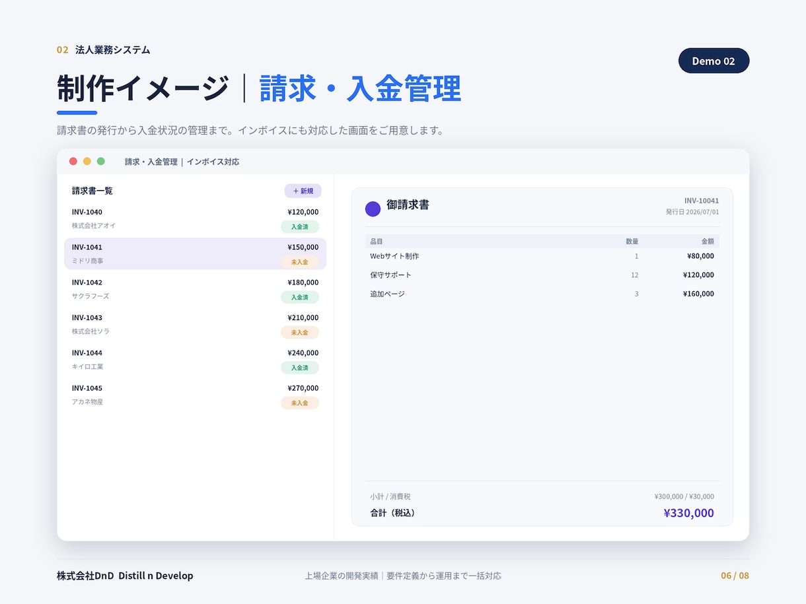Image resolution: width=806 pixels, height=604 pixels.
Task: Click the 未入金 status badge for アカネ物産
Action: pos(300,403)
